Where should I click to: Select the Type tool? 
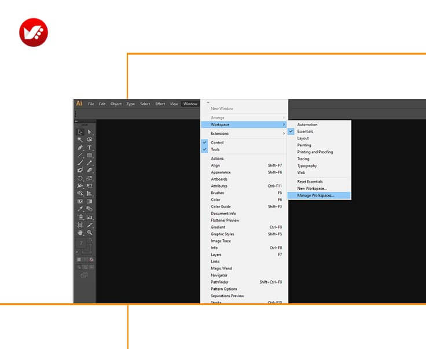(89, 148)
